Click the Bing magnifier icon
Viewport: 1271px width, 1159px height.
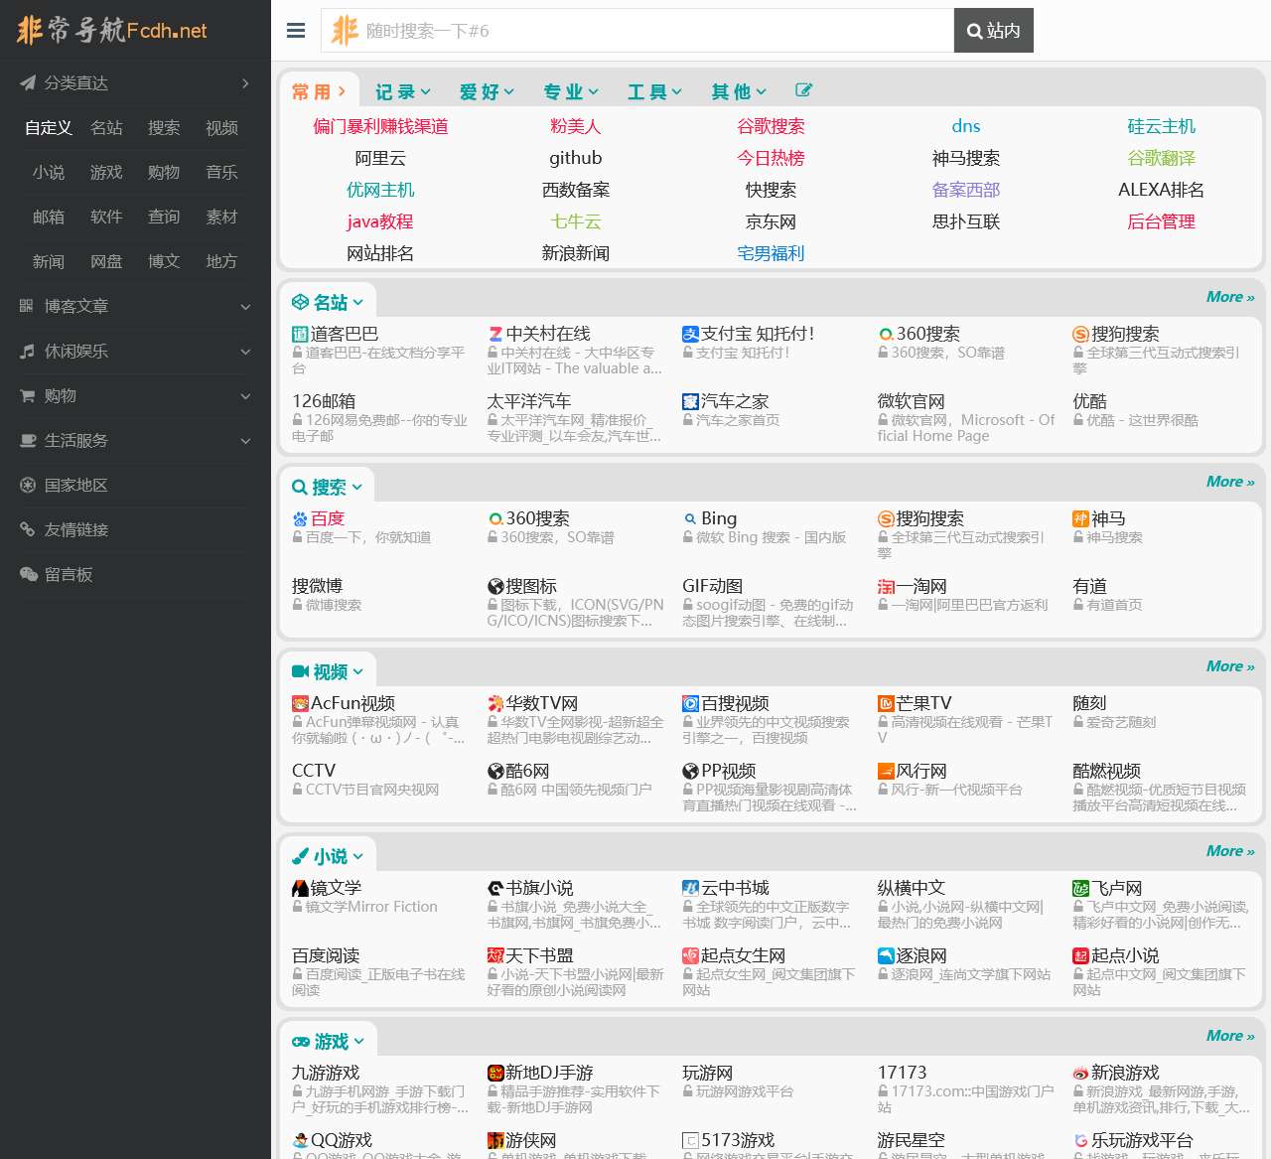click(x=690, y=519)
